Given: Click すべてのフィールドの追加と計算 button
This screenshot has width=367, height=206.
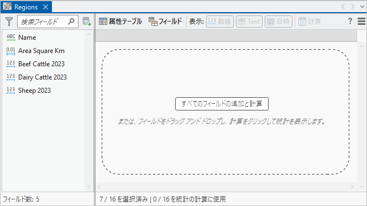Looking at the screenshot, I should pyautogui.click(x=222, y=104).
